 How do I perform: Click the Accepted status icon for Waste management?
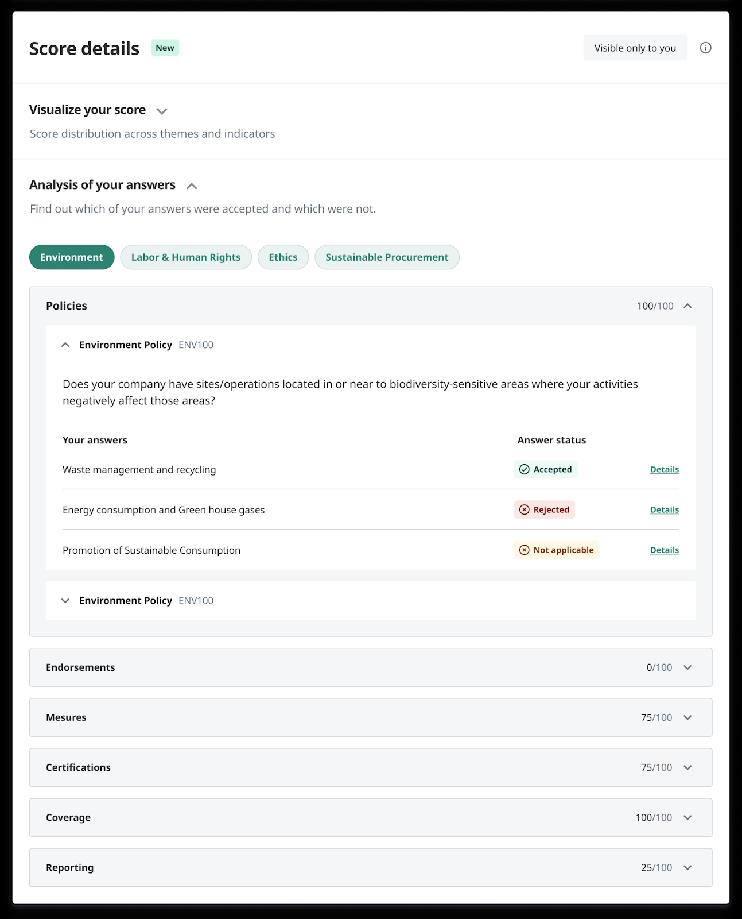(525, 469)
